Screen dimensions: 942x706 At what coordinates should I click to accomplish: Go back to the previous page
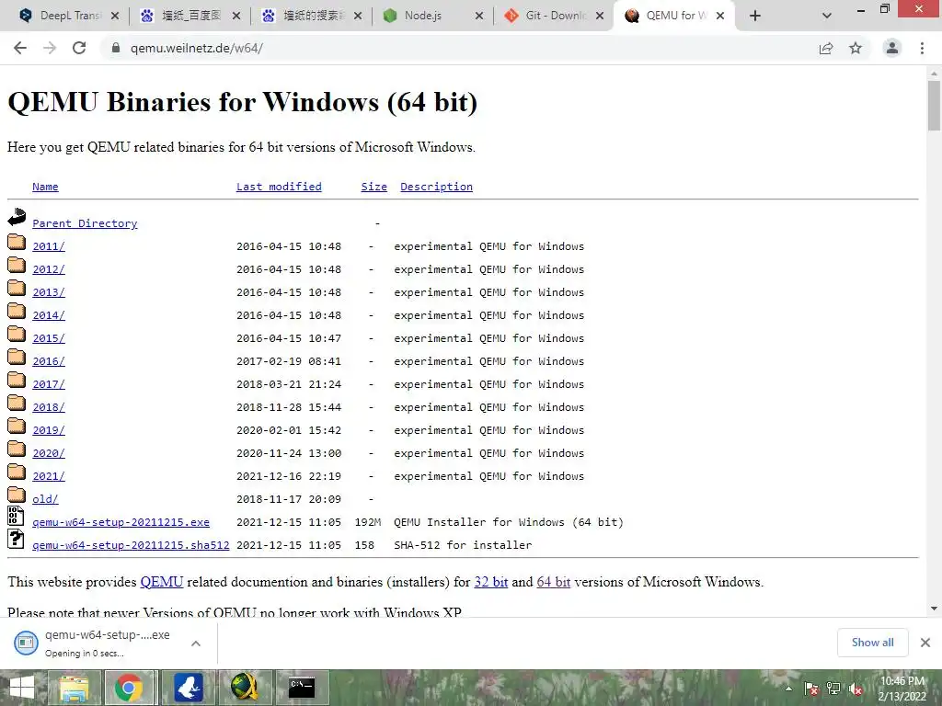point(20,48)
